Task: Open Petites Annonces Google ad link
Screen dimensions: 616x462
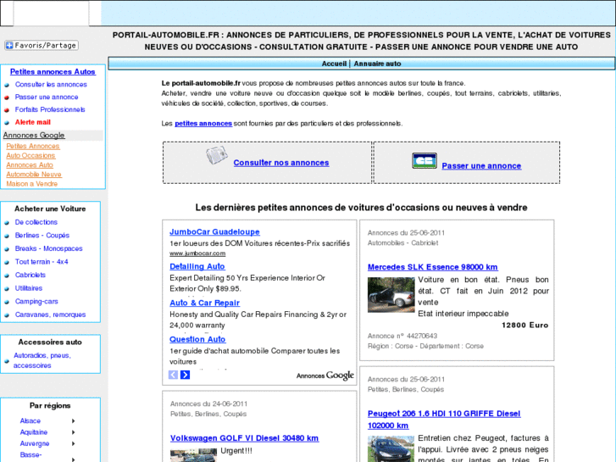Action: [x=33, y=147]
